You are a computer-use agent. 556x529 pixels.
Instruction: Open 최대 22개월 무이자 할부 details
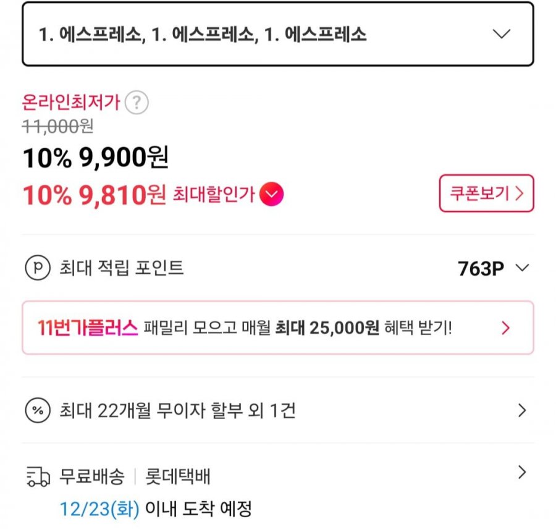pyautogui.click(x=177, y=410)
